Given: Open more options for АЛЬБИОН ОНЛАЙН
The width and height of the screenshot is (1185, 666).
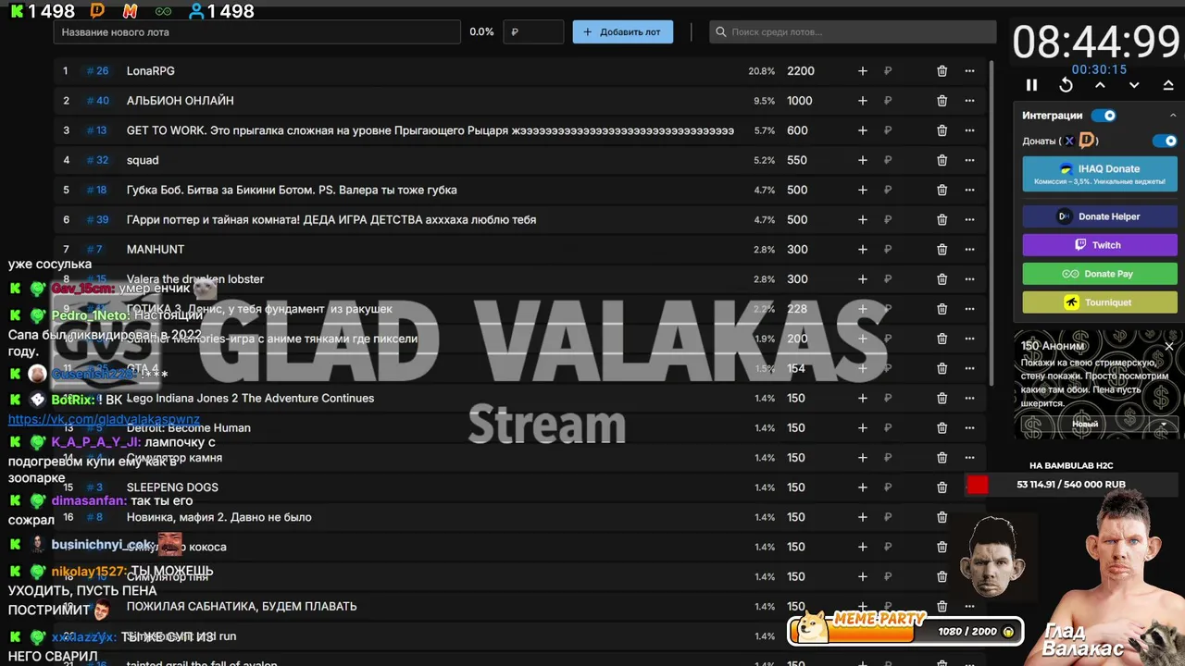Looking at the screenshot, I should [x=969, y=101].
